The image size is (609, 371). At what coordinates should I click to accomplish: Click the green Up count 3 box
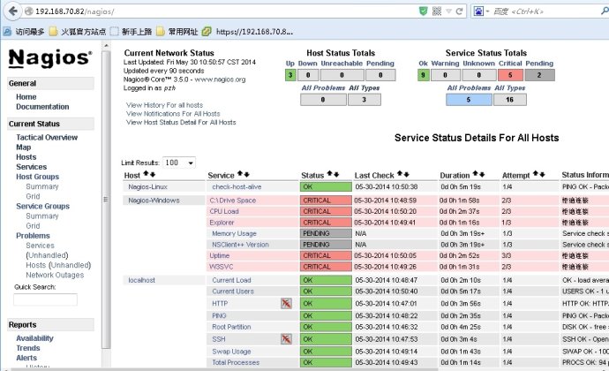point(290,75)
